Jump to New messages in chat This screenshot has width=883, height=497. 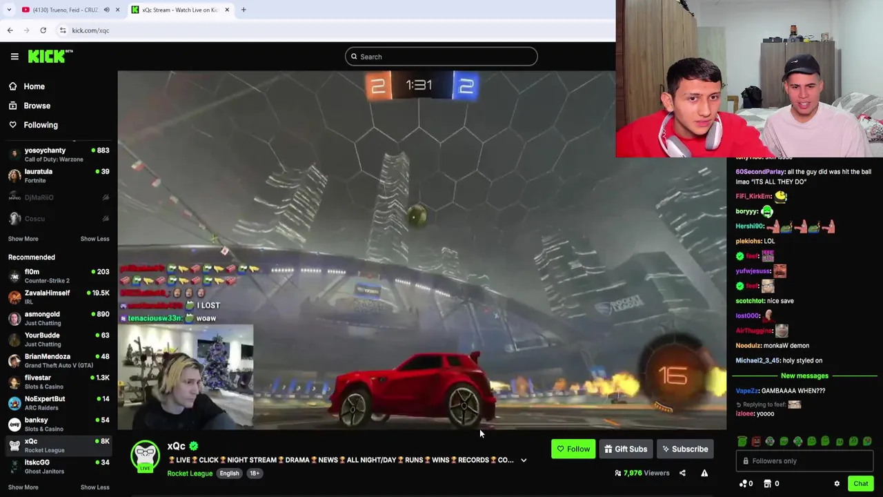click(804, 376)
